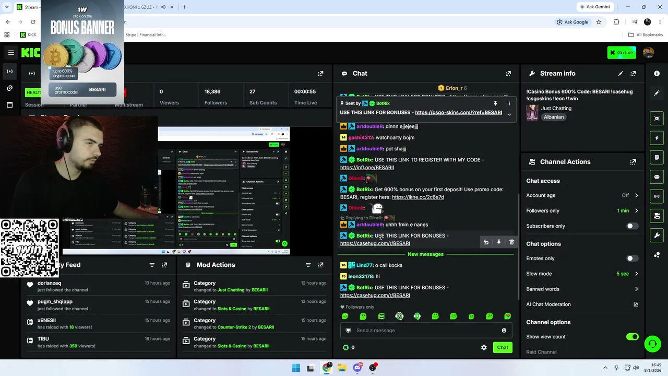The width and height of the screenshot is (668, 376).
Task: Pop out the Chat panel
Action: click(508, 74)
